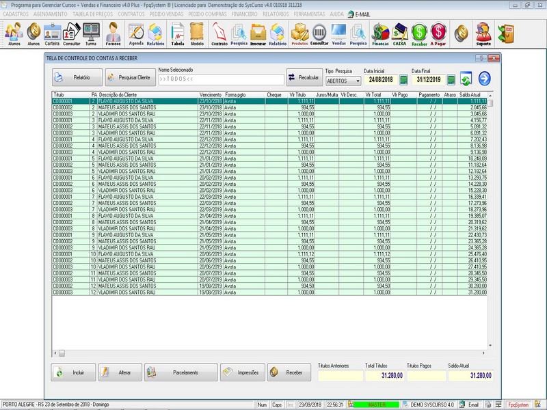Open the Turma toolbar icon
This screenshot has width=547, height=410.
click(x=91, y=33)
